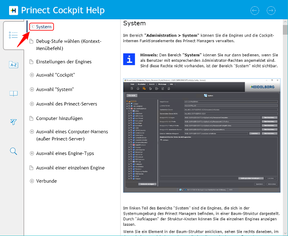Expand Auswahl eines Engine-Typs entry
Viewport: 288px width, 236px height.
[x=32, y=153]
